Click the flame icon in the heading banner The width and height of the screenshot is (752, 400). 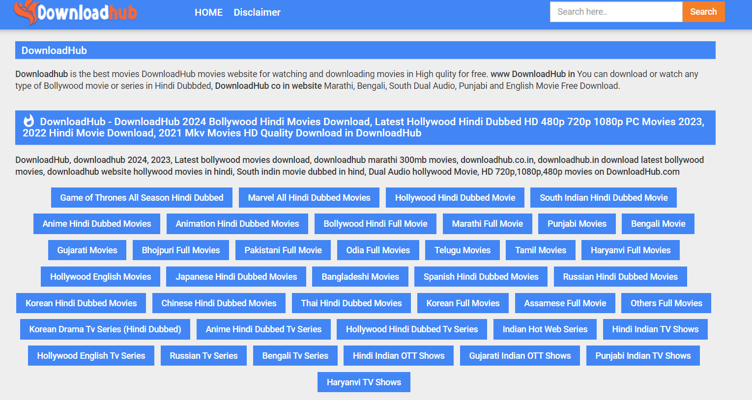pyautogui.click(x=29, y=121)
